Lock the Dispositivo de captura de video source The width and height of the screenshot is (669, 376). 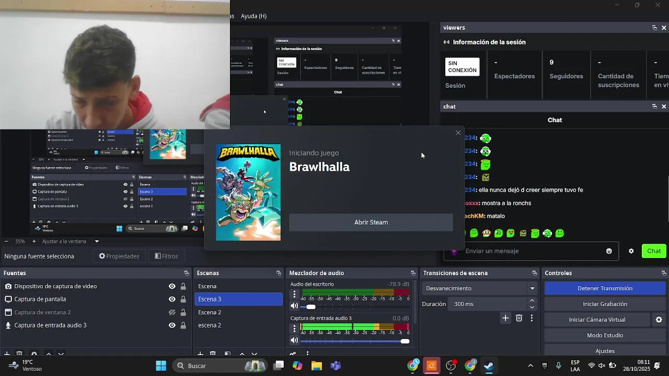click(x=183, y=286)
